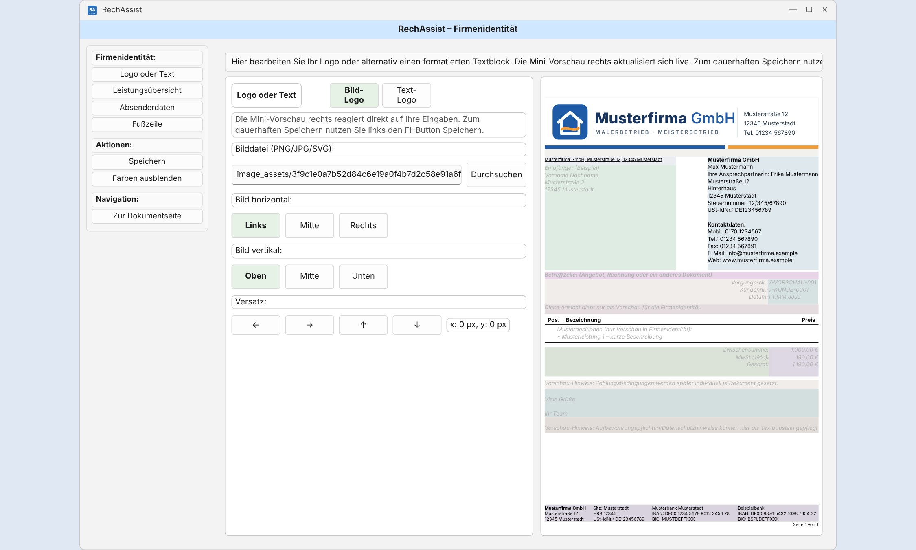Click Farben ausblenden
Viewport: 916px width, 550px height.
point(147,178)
